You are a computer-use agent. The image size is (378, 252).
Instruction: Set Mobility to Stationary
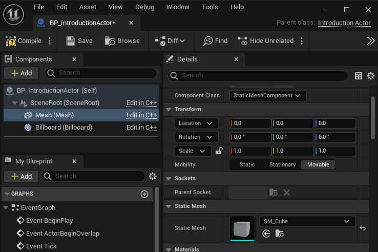point(282,164)
